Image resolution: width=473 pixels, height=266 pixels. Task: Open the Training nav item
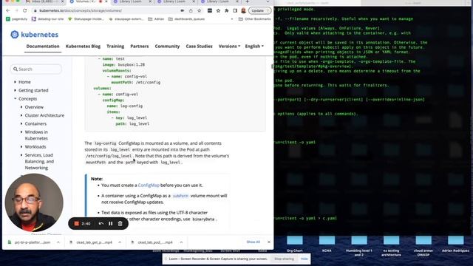115,46
